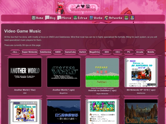This screenshot has height=124, width=166.
Task: Click the Micros chat bubble icon
Action: click(x=59, y=18)
